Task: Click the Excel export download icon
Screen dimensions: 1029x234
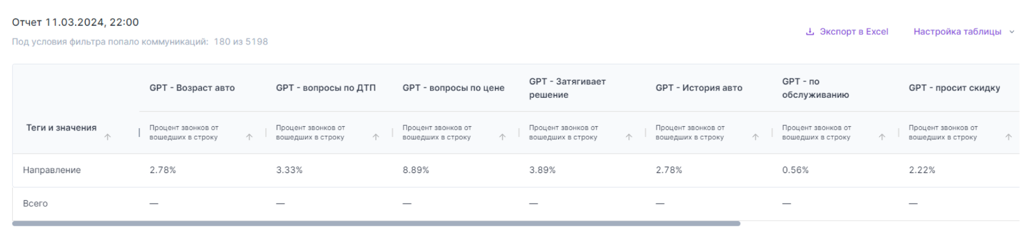Action: tap(810, 32)
